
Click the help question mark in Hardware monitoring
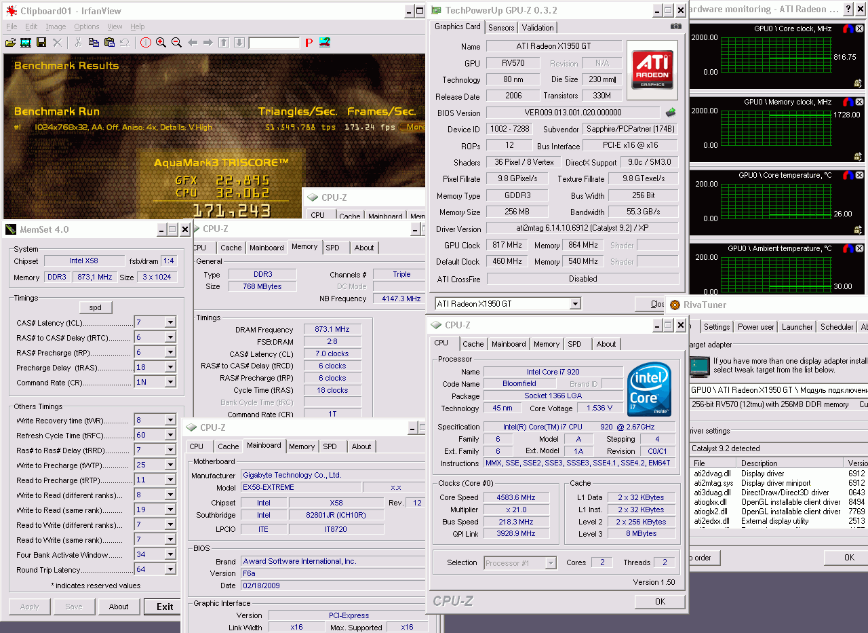[x=848, y=9]
